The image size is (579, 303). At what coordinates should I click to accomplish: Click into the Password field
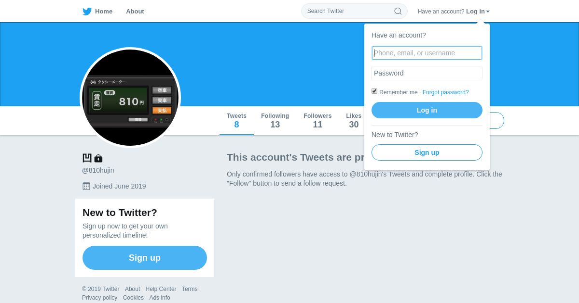427,73
